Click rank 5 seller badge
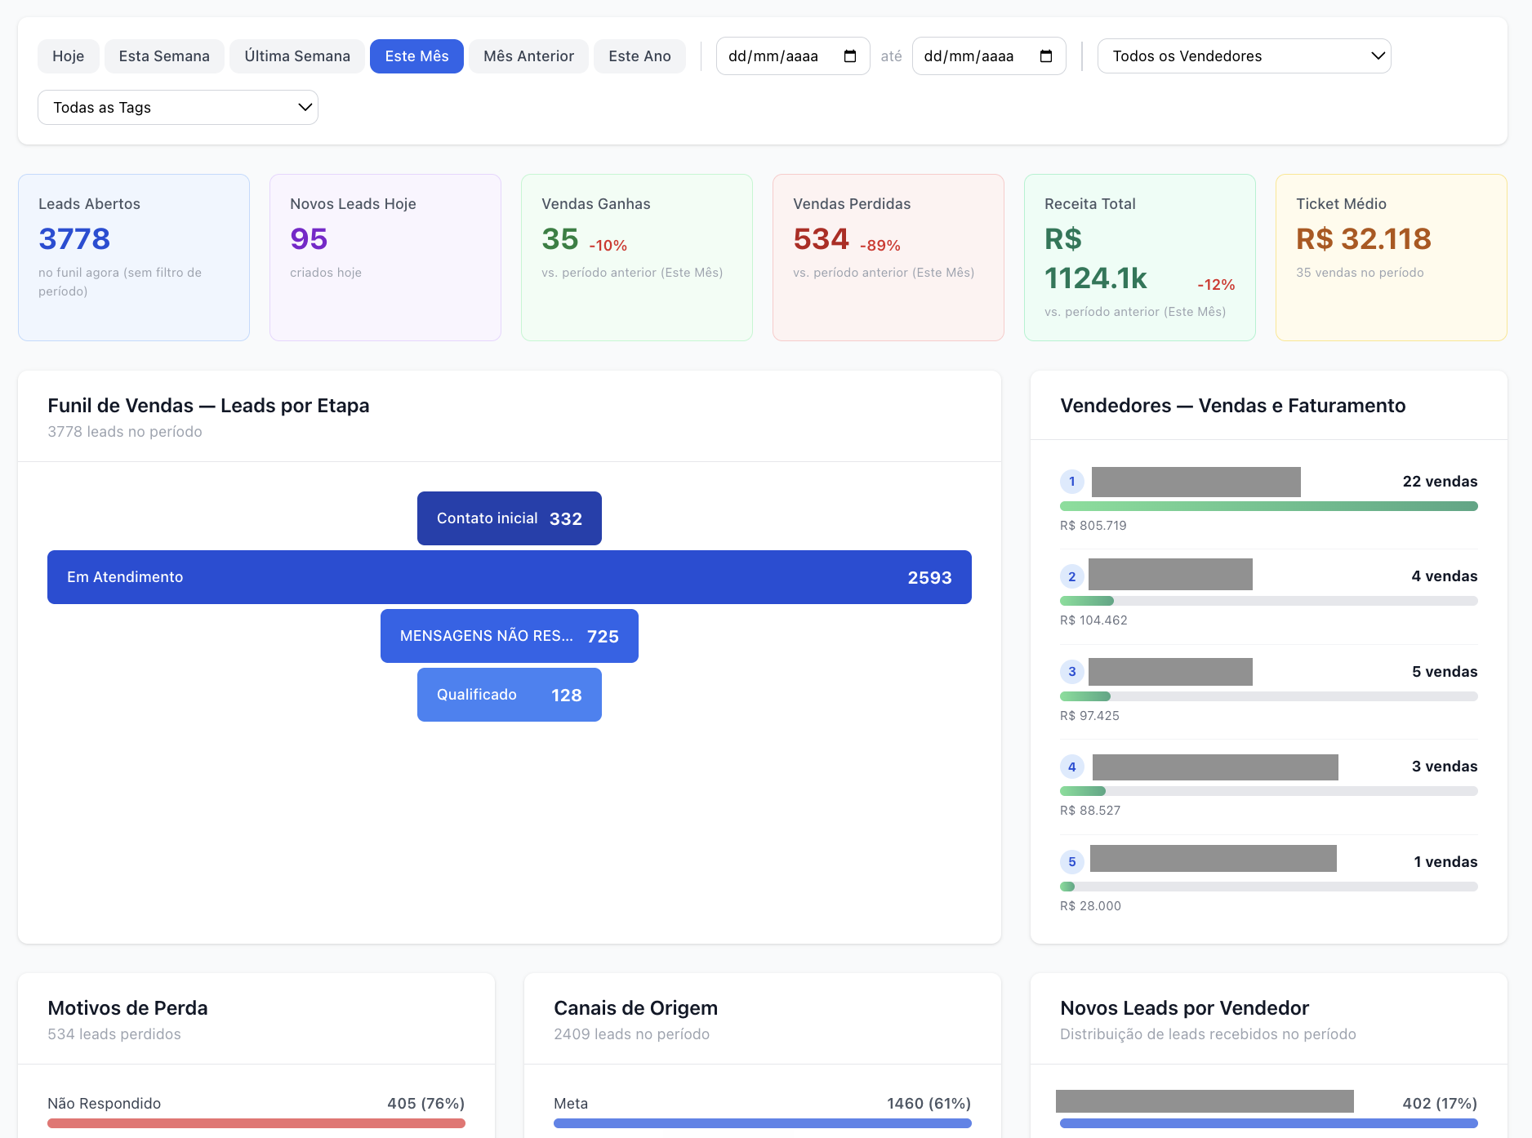1532x1138 pixels. 1072,862
